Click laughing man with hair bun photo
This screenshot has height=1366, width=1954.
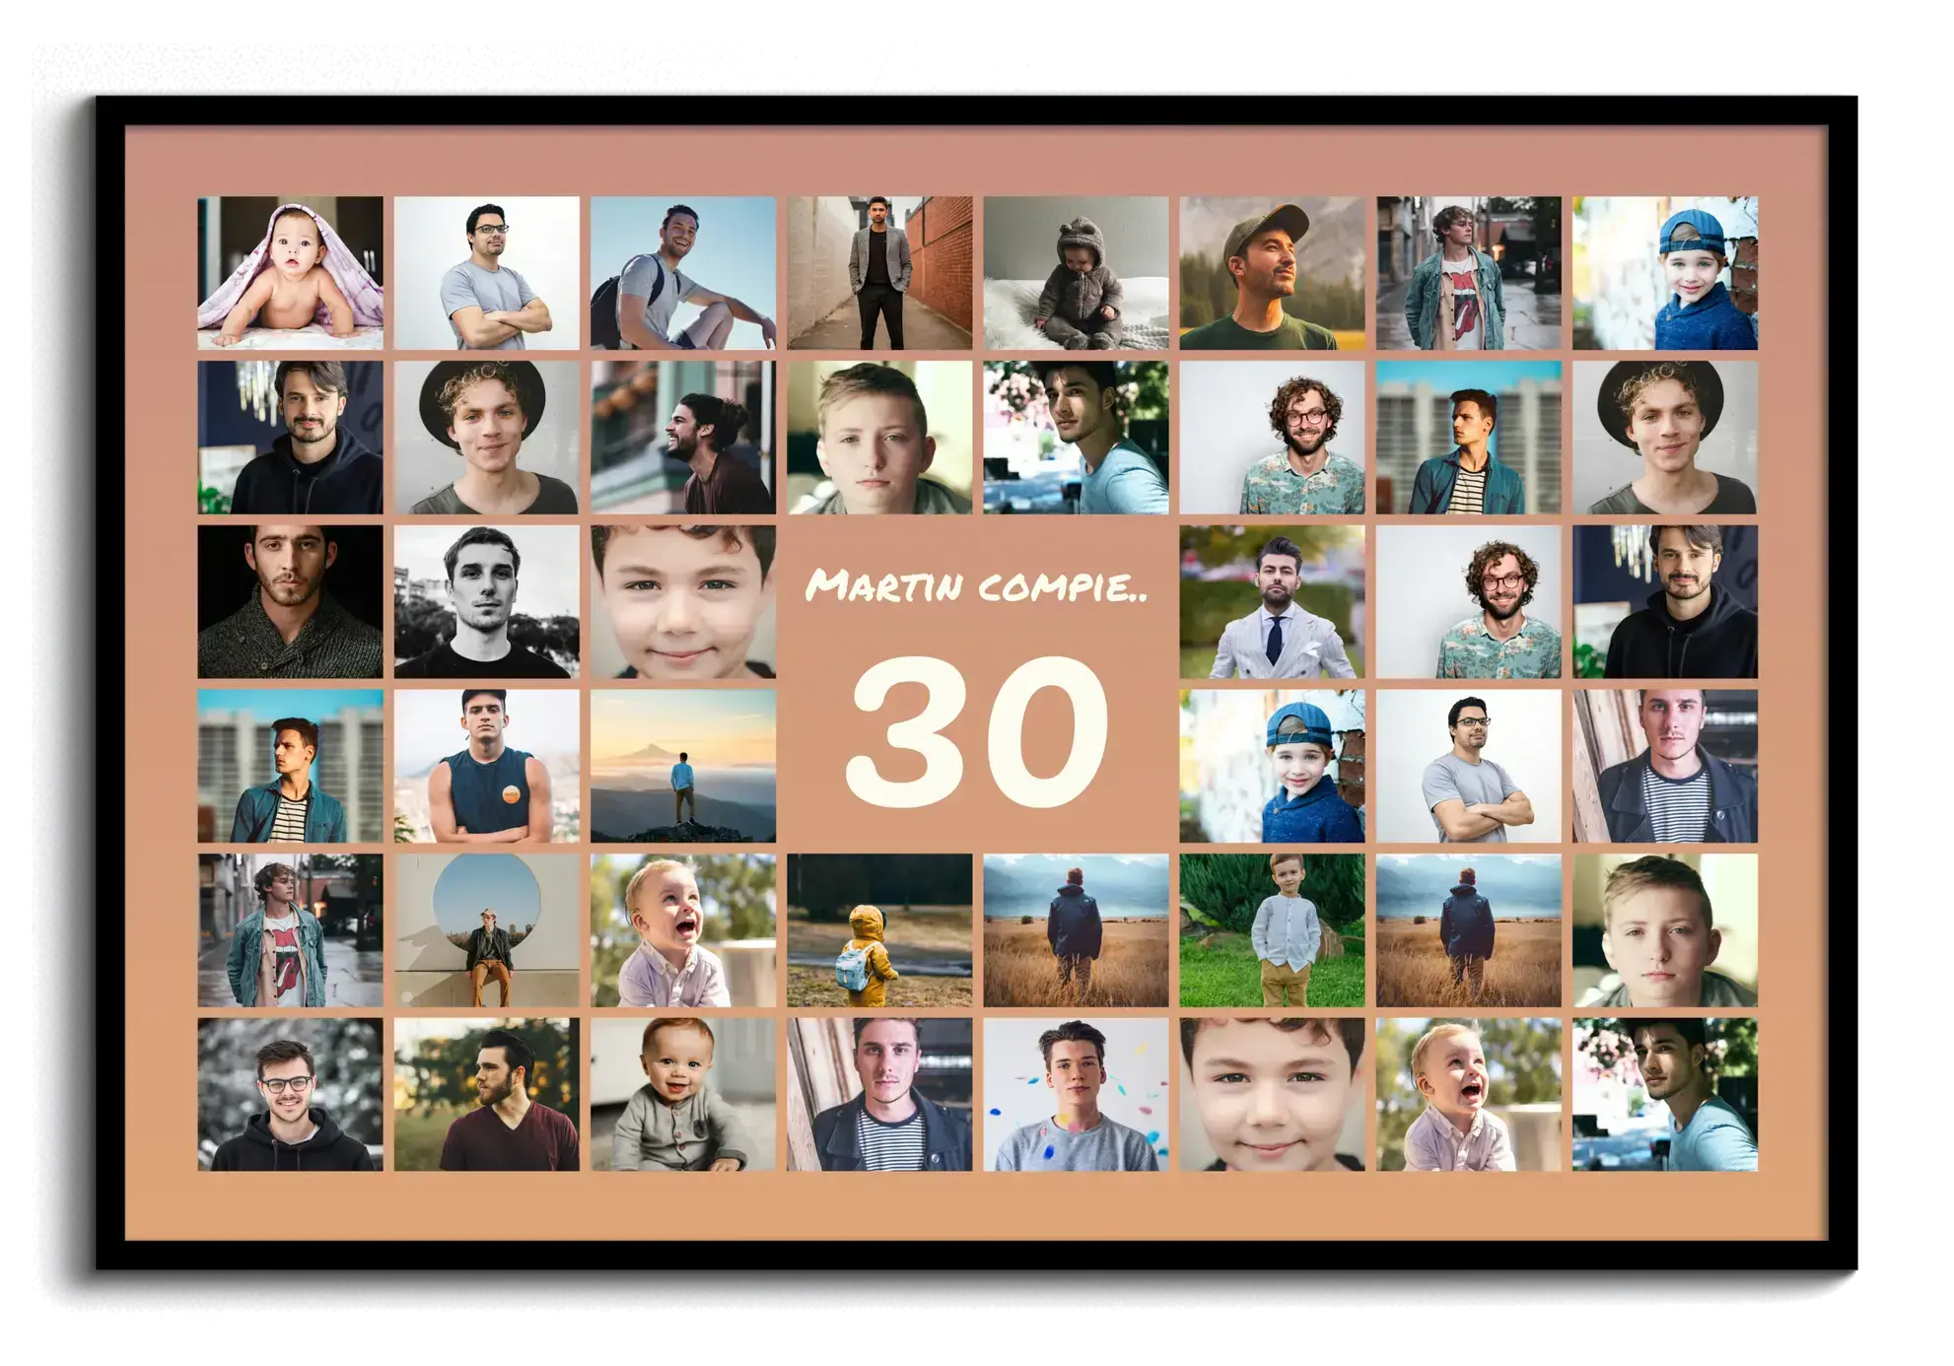(x=682, y=437)
